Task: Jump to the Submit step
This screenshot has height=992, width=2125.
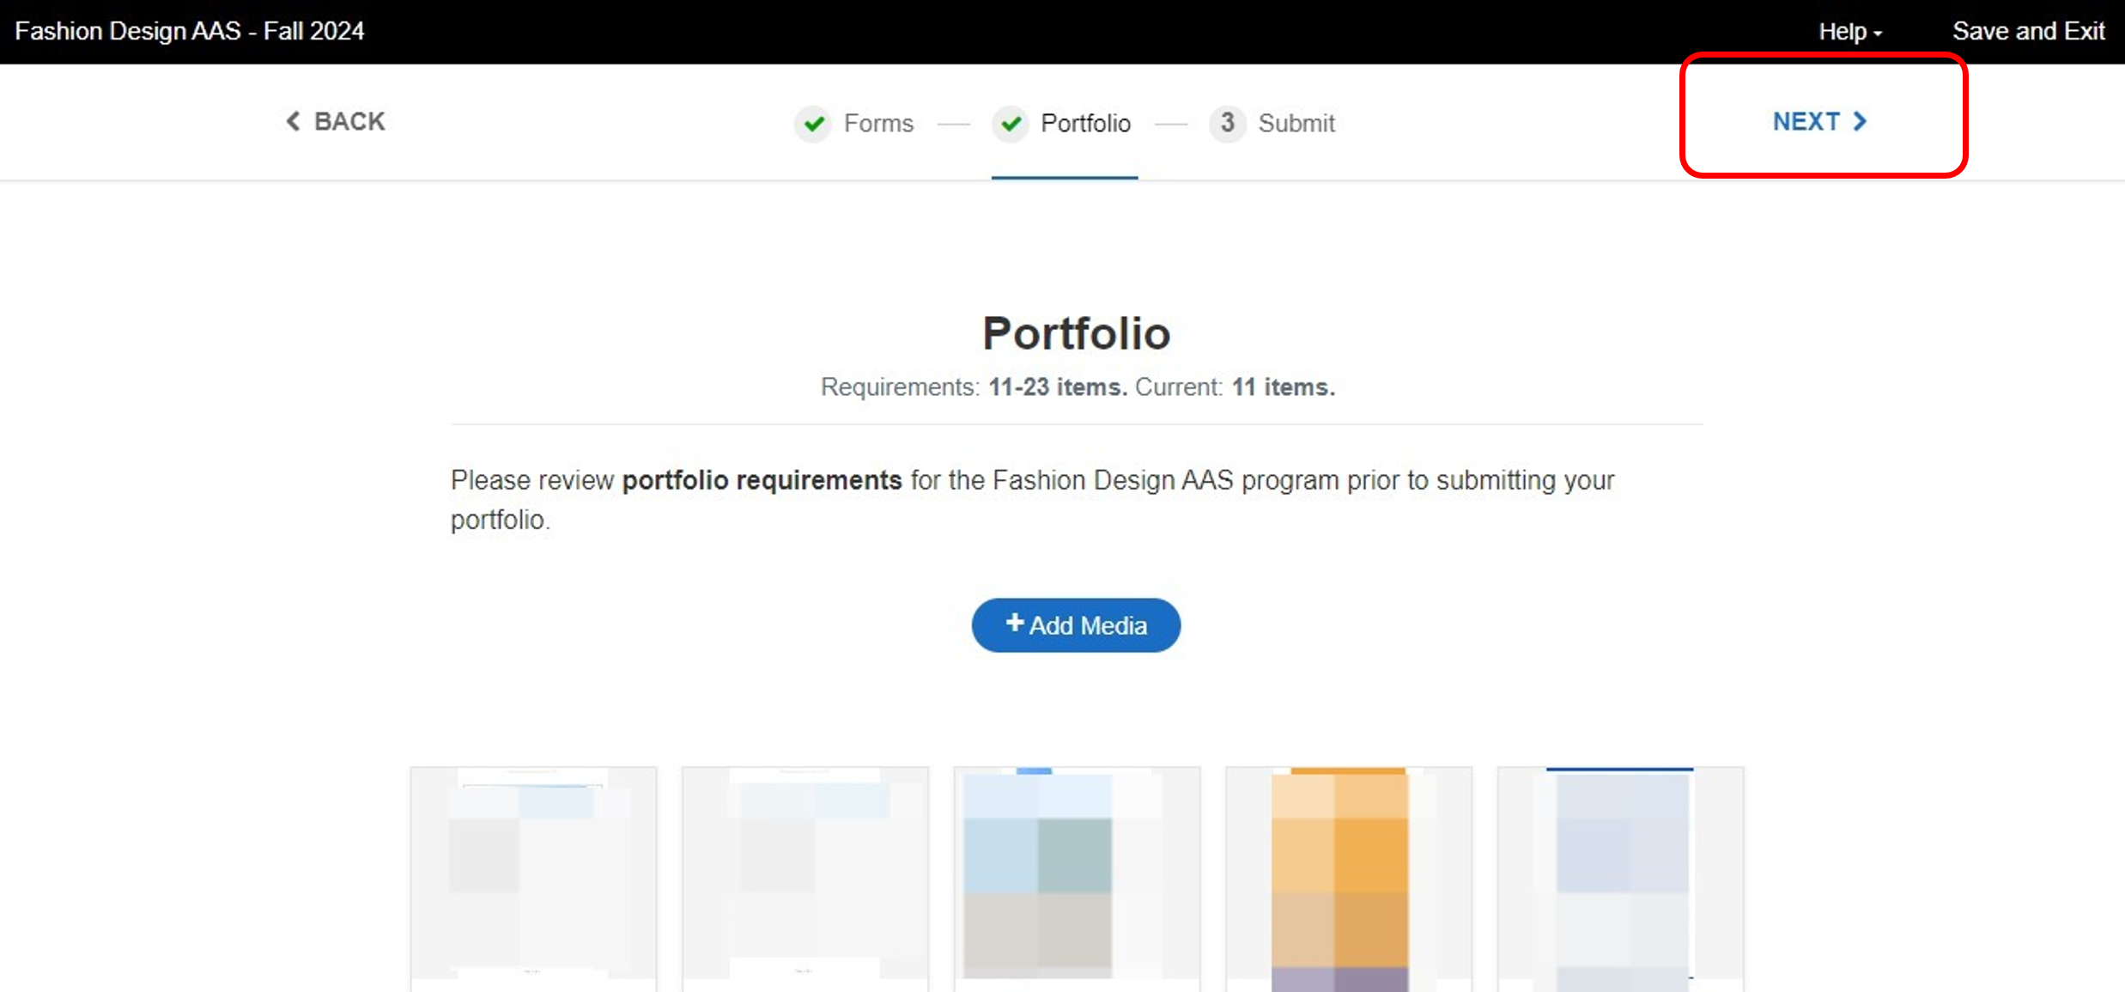Action: point(1296,124)
